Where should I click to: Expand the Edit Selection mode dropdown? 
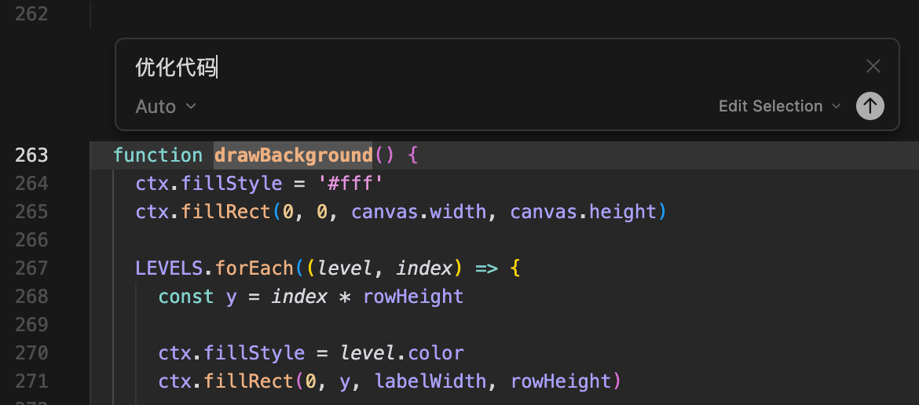point(779,106)
